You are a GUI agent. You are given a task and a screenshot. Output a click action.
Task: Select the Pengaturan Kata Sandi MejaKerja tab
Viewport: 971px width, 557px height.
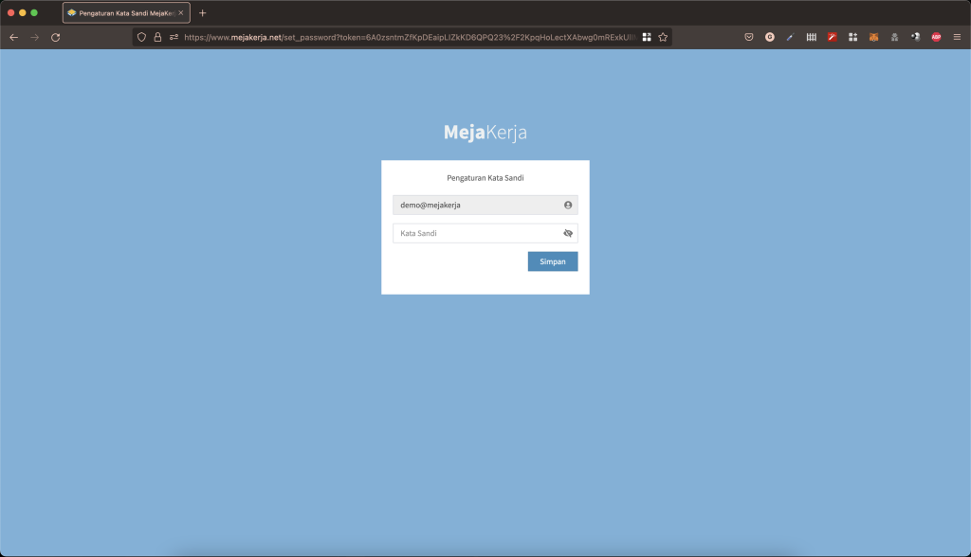click(126, 13)
